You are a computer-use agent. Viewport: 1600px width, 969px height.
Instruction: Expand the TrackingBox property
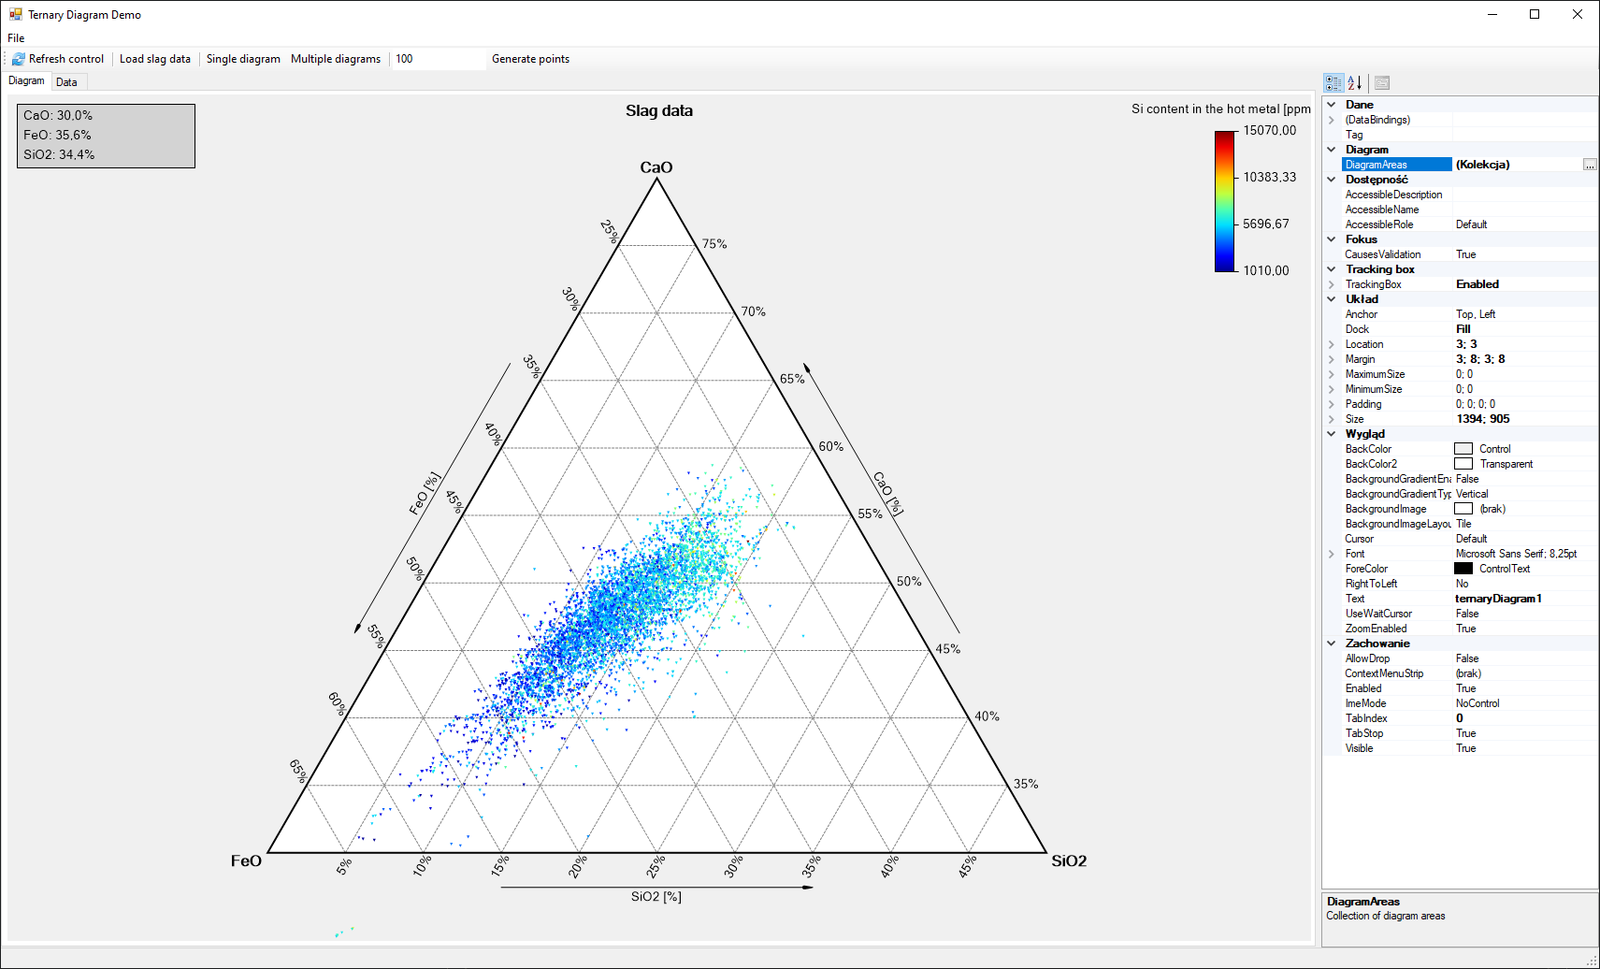click(x=1332, y=283)
